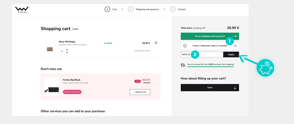Click the Gift joy with Vuch tag

72,92
